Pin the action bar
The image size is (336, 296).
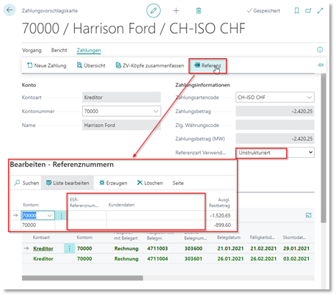[321, 65]
